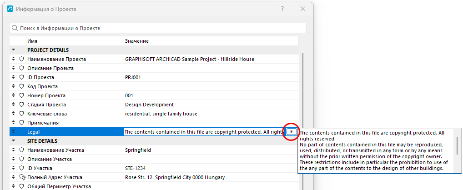Select the Примечания row label

[x=43, y=123]
